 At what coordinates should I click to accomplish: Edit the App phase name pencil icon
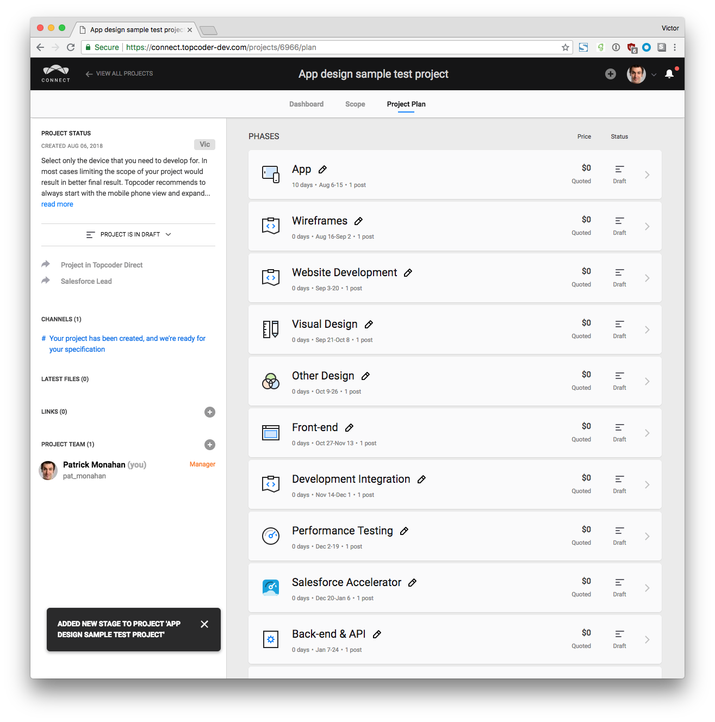pos(322,170)
